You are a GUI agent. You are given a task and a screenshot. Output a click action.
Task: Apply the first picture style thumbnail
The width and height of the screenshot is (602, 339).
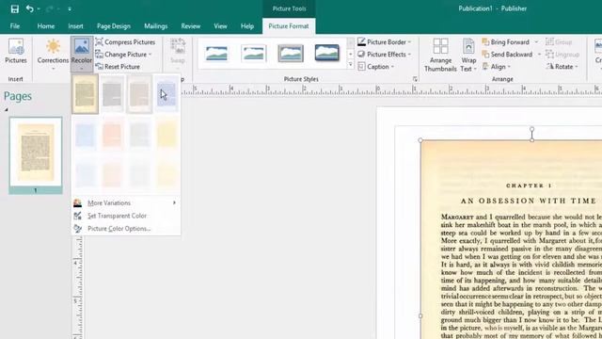click(x=216, y=53)
